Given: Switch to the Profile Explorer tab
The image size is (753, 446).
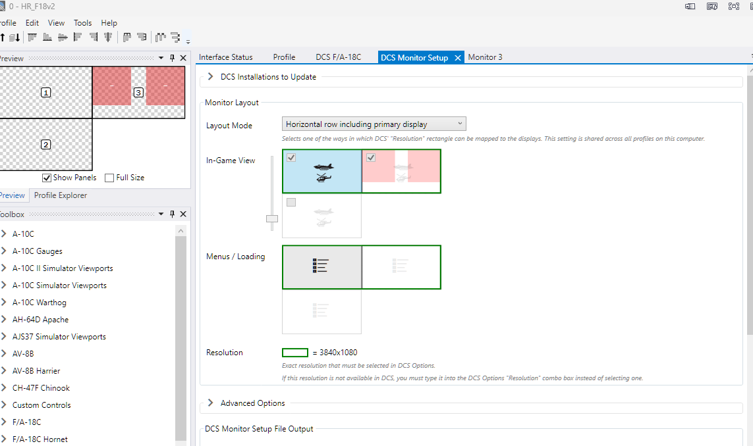Looking at the screenshot, I should 61,195.
